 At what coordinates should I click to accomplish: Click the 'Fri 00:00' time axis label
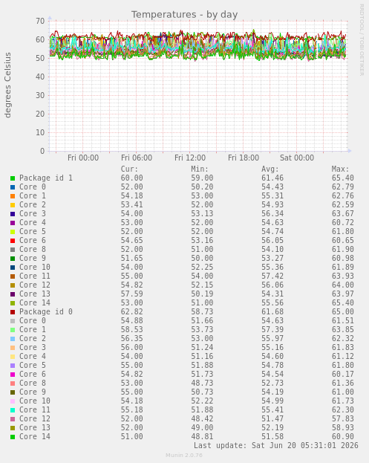coord(83,158)
